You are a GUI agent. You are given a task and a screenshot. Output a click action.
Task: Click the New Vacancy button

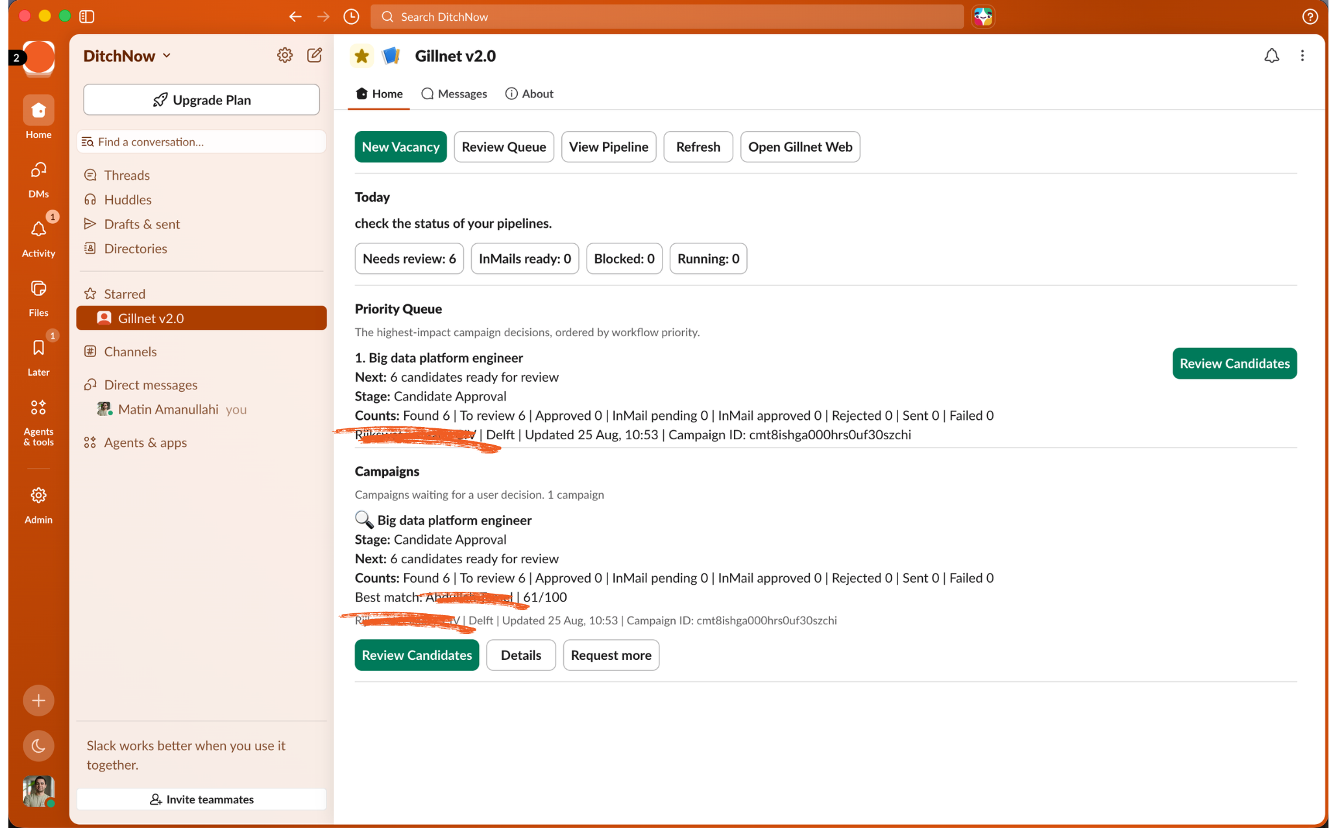(400, 147)
